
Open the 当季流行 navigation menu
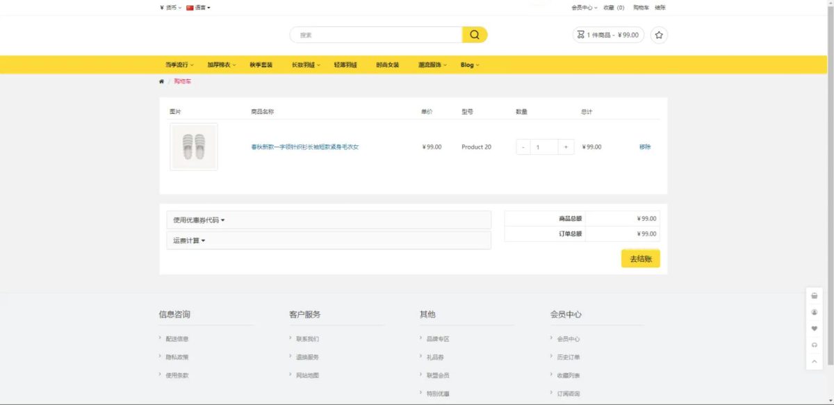(179, 65)
